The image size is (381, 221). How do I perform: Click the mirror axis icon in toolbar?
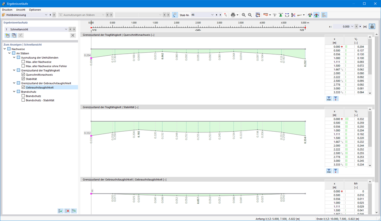tap(293, 15)
